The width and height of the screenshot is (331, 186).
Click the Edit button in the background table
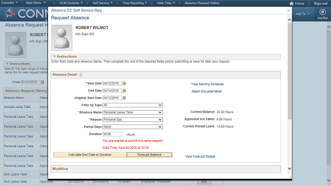tap(204, 182)
